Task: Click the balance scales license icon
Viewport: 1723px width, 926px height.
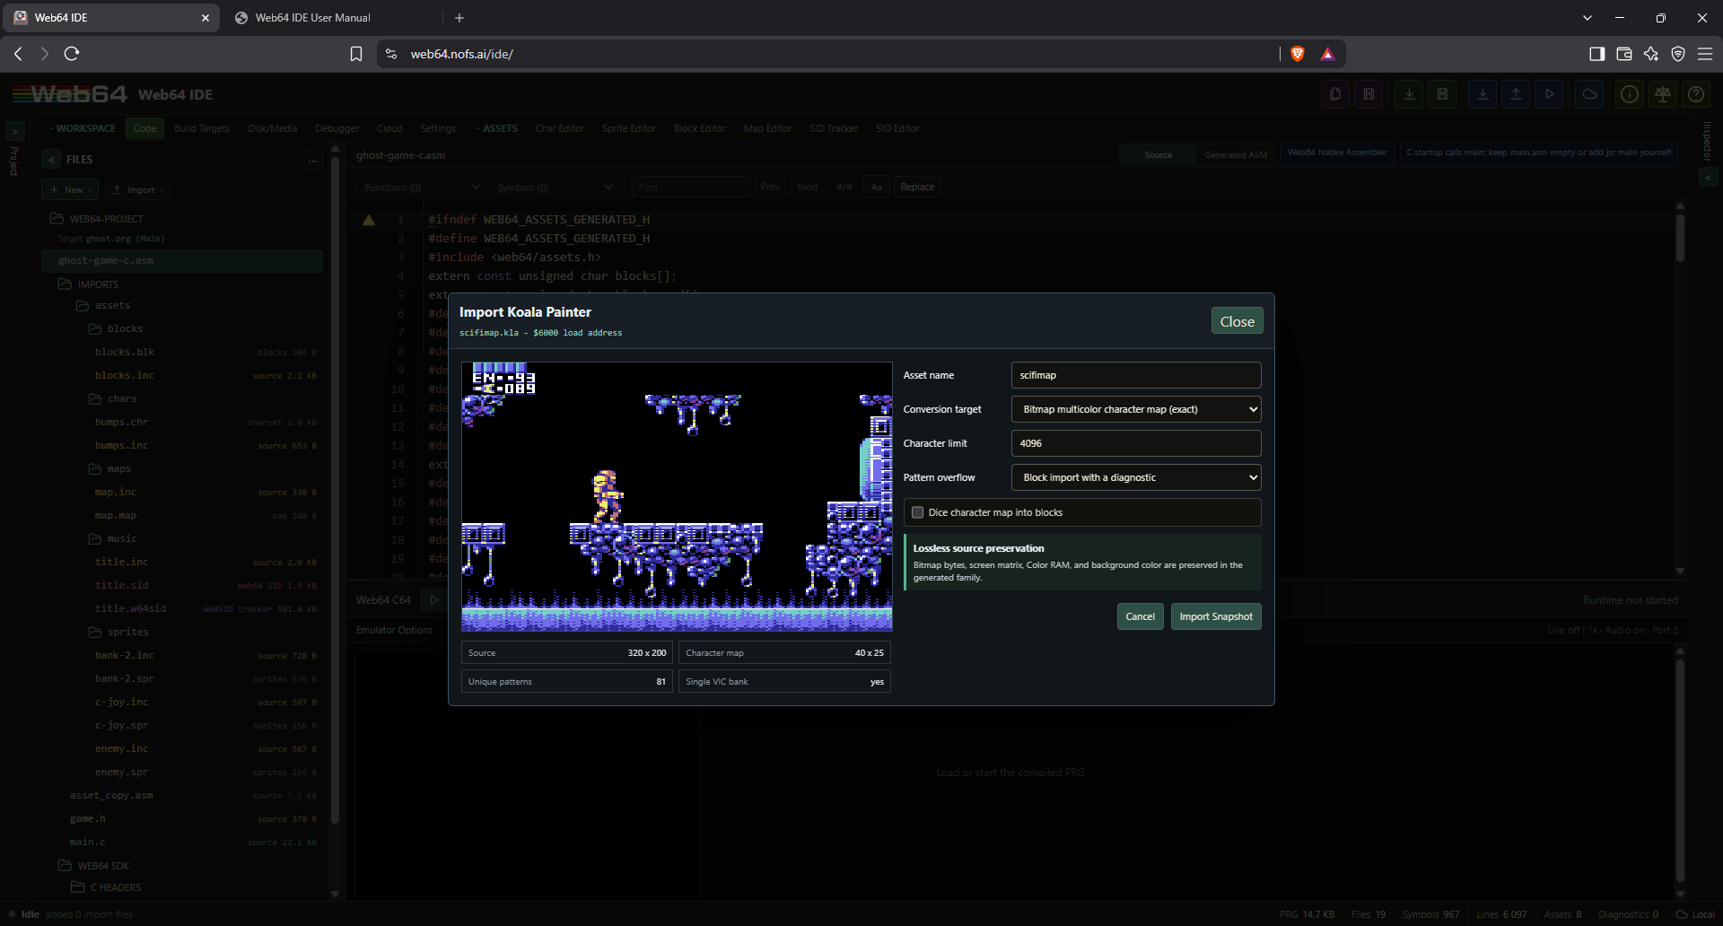Action: click(1663, 94)
